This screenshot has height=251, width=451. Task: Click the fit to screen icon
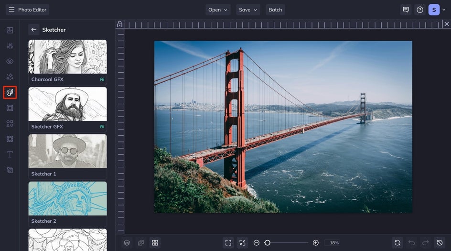(228, 243)
